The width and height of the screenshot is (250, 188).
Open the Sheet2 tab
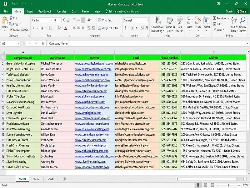[x=36, y=179]
